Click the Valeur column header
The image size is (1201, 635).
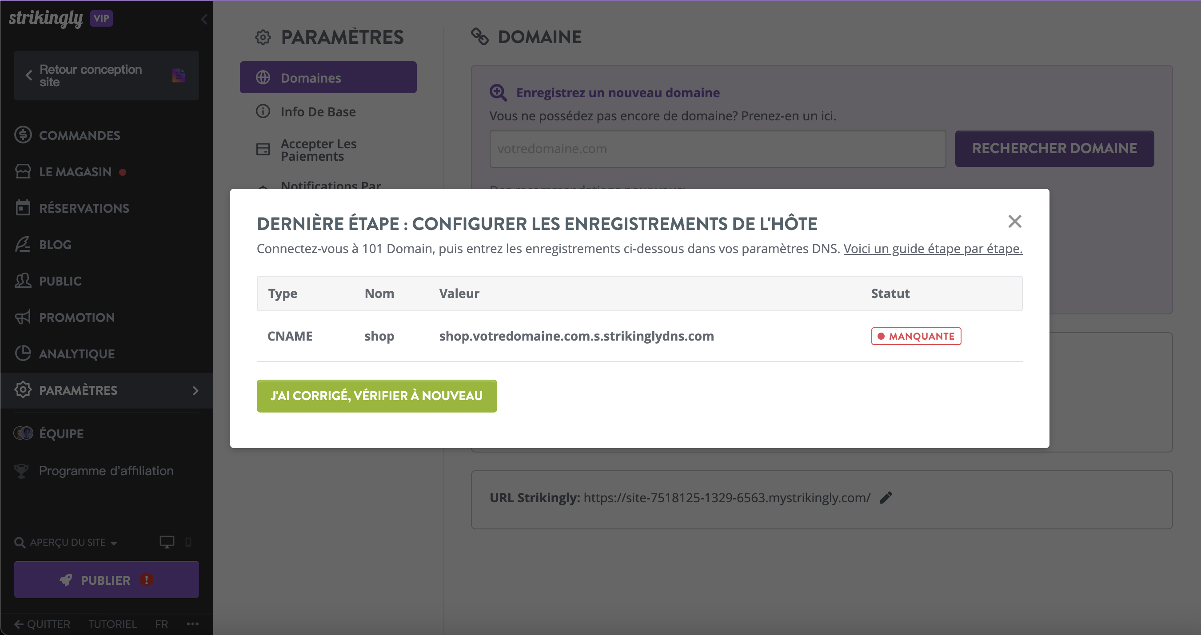point(459,294)
